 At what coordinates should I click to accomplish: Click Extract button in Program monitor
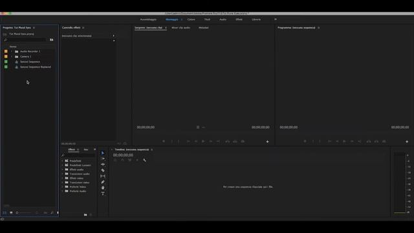pyautogui.click(x=376, y=142)
